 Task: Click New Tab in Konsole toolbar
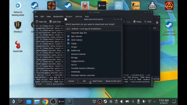(41, 22)
